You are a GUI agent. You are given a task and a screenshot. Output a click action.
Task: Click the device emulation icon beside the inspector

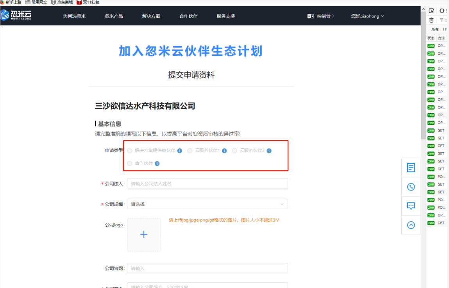click(442, 11)
